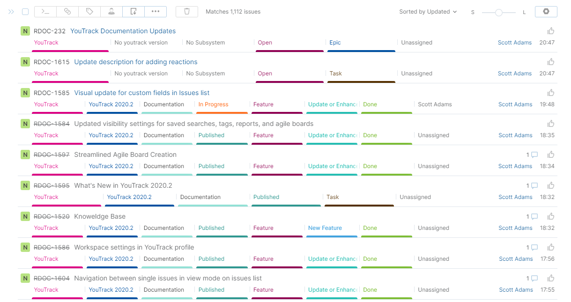571x302 pixels.
Task: Click the S to L size slider
Action: (x=498, y=13)
